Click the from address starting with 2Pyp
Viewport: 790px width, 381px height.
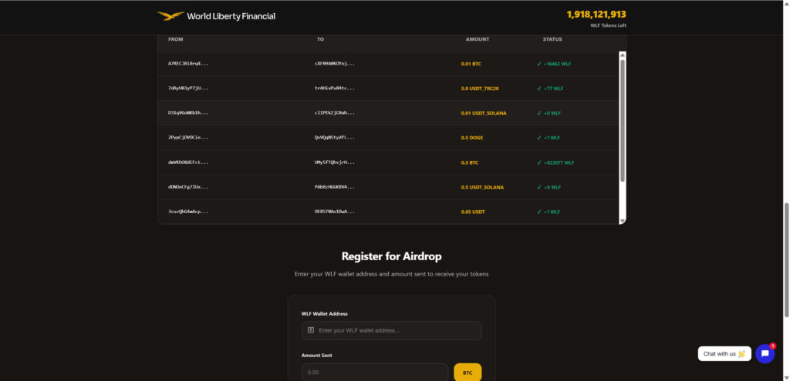(x=188, y=138)
